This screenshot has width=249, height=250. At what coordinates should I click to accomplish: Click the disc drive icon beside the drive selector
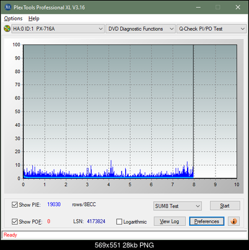point(7,28)
